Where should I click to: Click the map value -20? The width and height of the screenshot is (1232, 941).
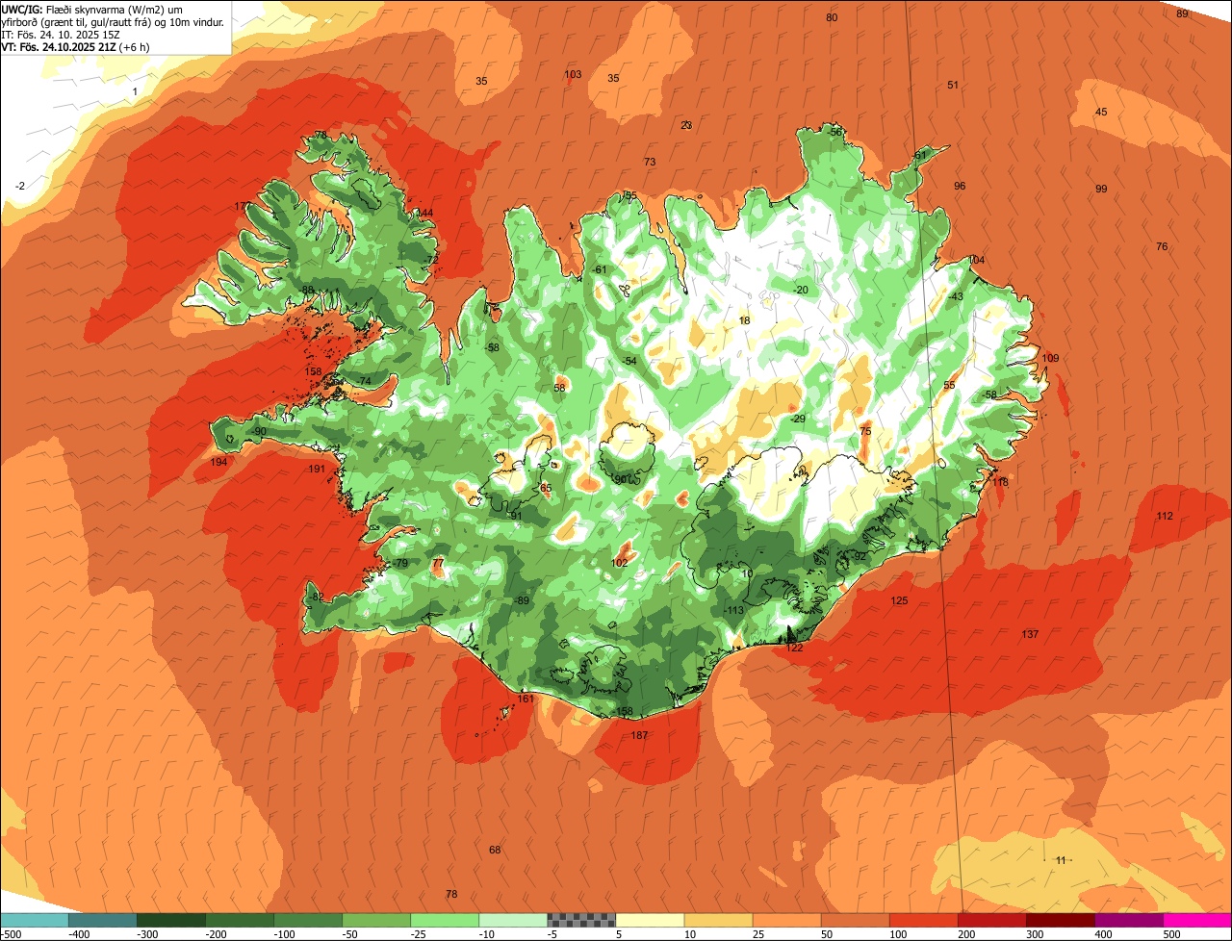tap(800, 291)
